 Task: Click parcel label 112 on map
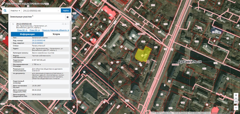click(x=120, y=82)
